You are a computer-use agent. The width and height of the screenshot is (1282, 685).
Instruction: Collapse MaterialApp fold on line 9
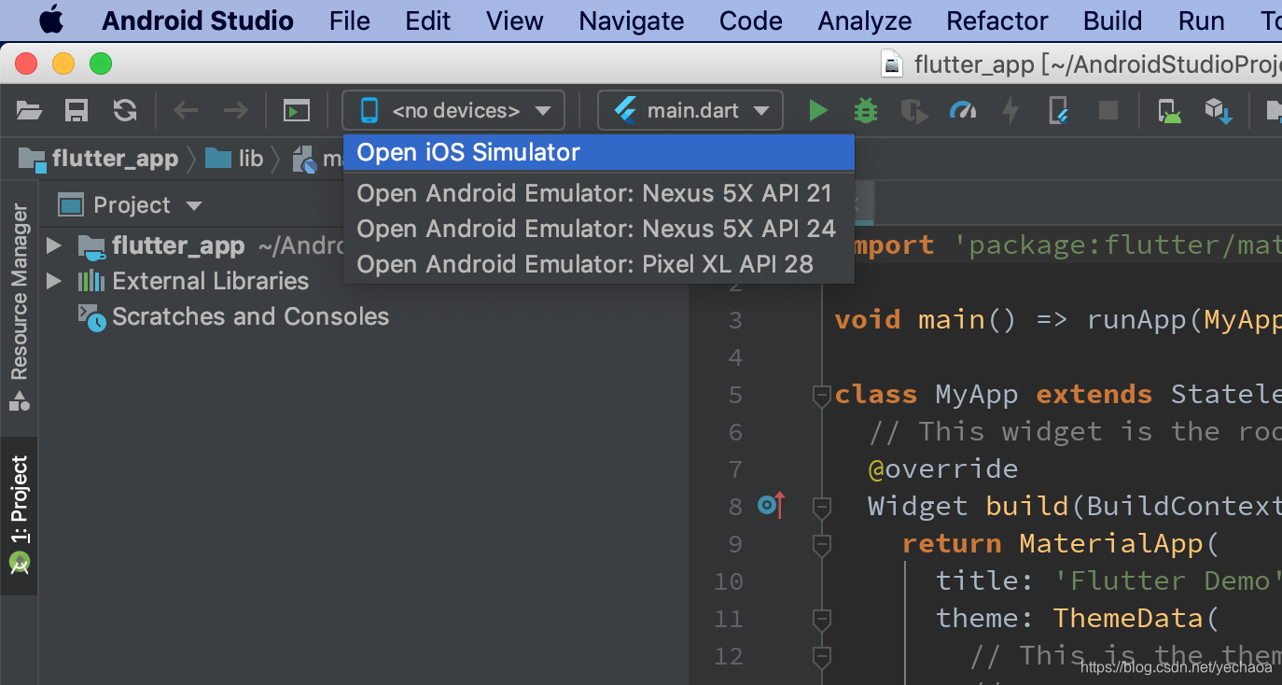click(821, 544)
